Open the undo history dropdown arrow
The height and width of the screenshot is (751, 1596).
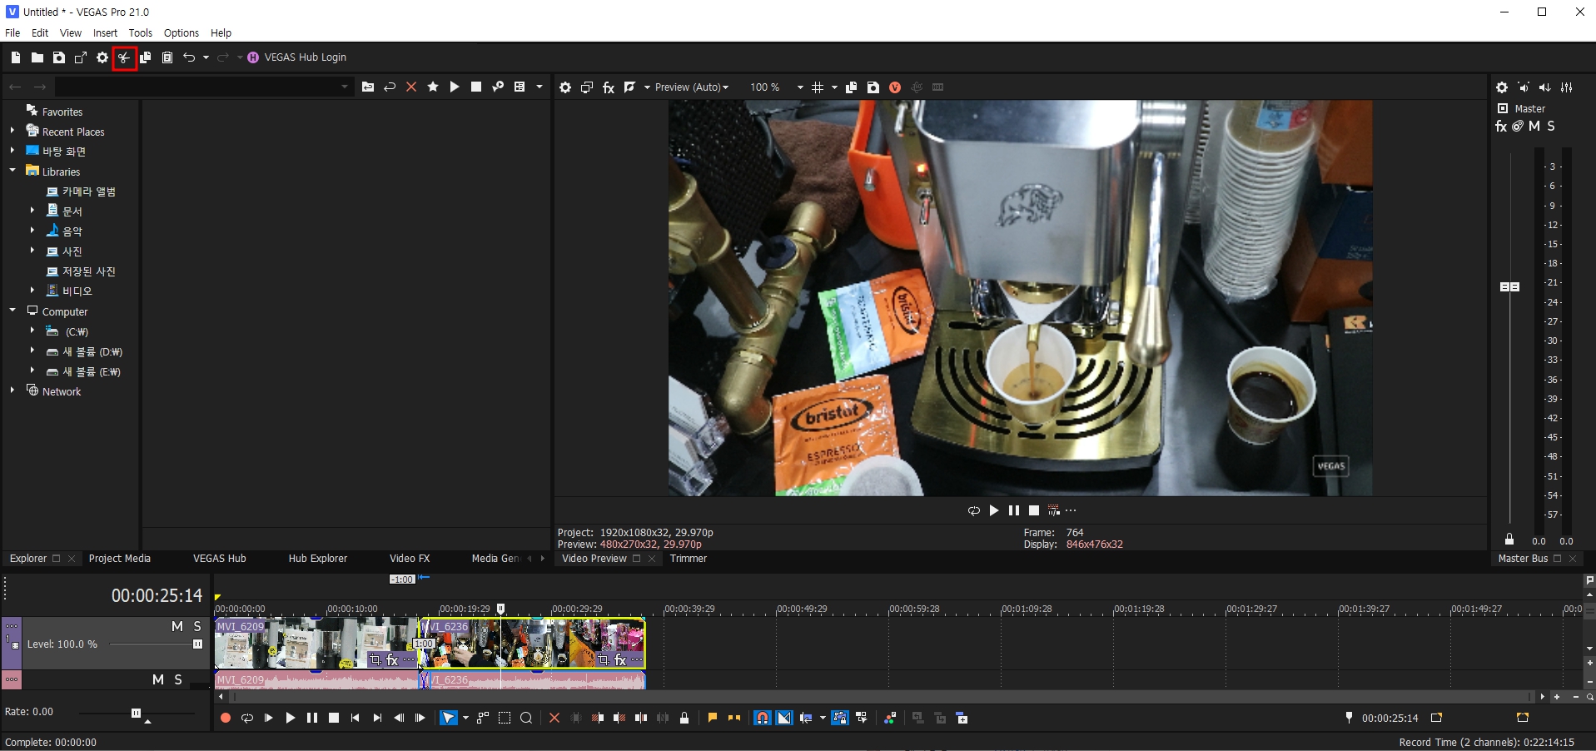tap(206, 57)
